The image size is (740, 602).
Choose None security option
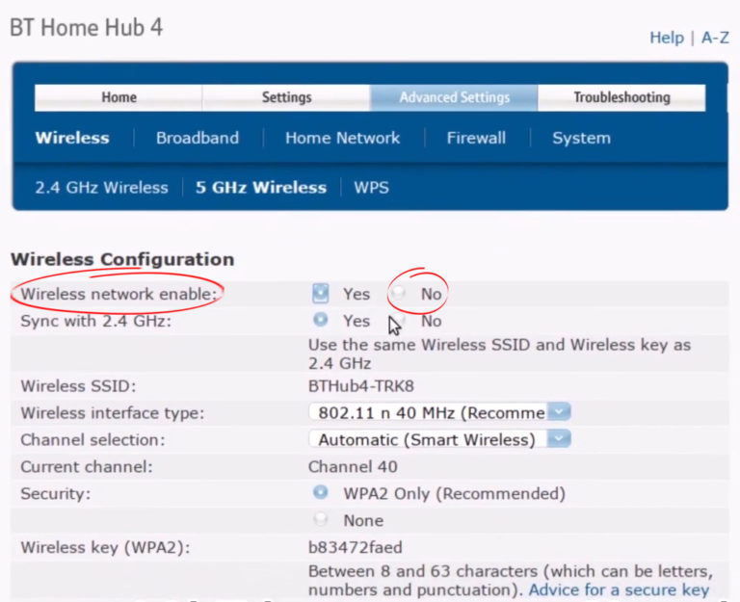pos(321,519)
